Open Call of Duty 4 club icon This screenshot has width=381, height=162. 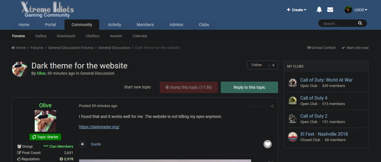(293, 101)
